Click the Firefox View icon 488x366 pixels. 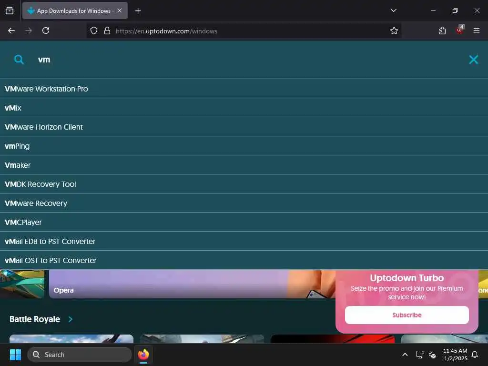pos(10,10)
